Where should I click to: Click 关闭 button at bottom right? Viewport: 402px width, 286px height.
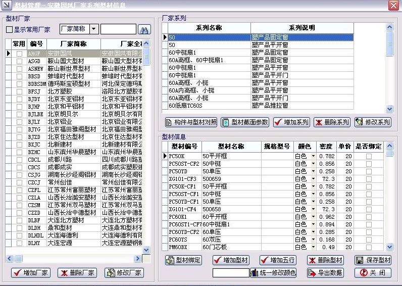[x=373, y=273]
